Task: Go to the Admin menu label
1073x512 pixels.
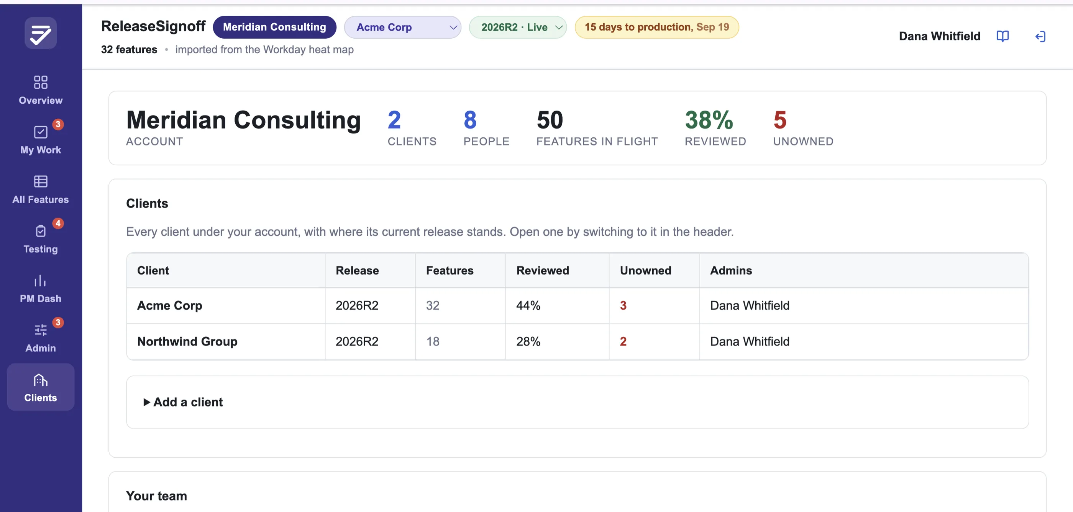Action: click(40, 348)
